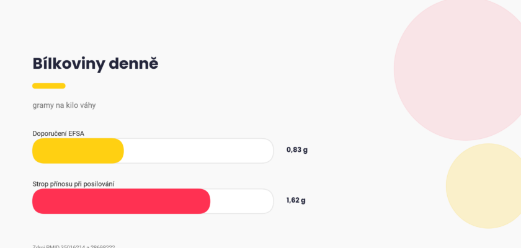Click the PMID number 35016214 in the footer
This screenshot has height=248, width=521.
(73, 246)
